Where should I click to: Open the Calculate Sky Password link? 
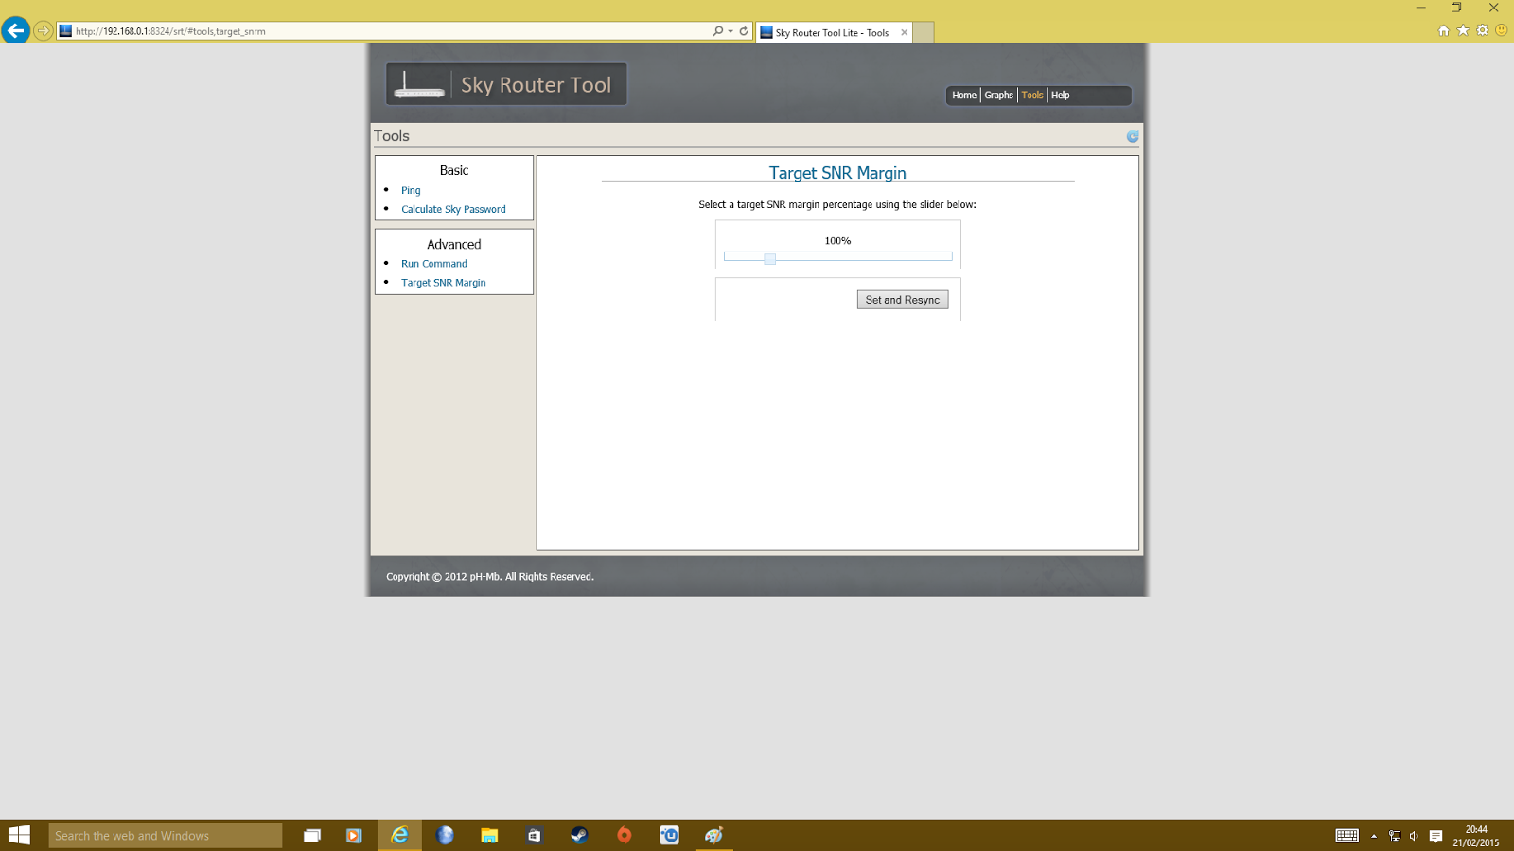[x=453, y=209]
